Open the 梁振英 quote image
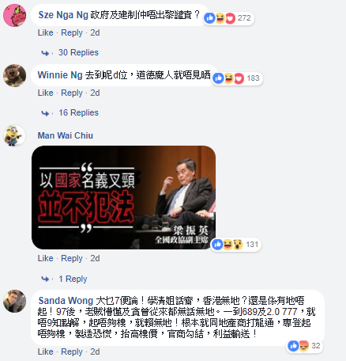Screen dimensions: 346x361 (123, 197)
